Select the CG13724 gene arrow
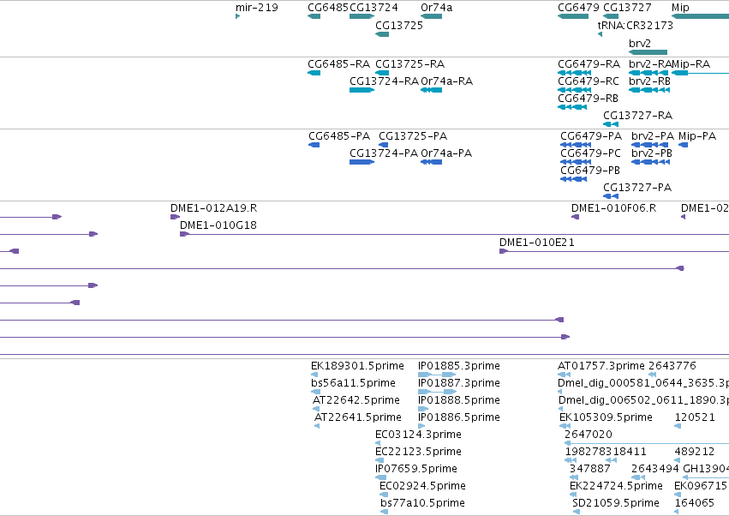The width and height of the screenshot is (729, 516). pos(362,16)
